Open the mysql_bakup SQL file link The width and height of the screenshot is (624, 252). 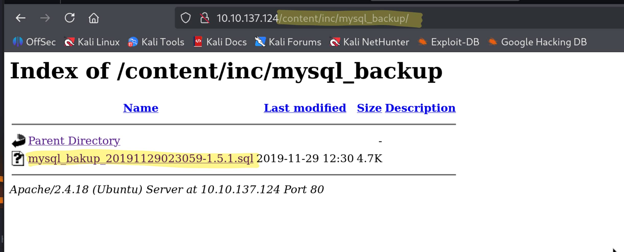click(x=141, y=158)
